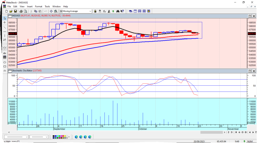Open the Moving Average indicator dropdown
The image size is (257, 143).
[x=90, y=11]
